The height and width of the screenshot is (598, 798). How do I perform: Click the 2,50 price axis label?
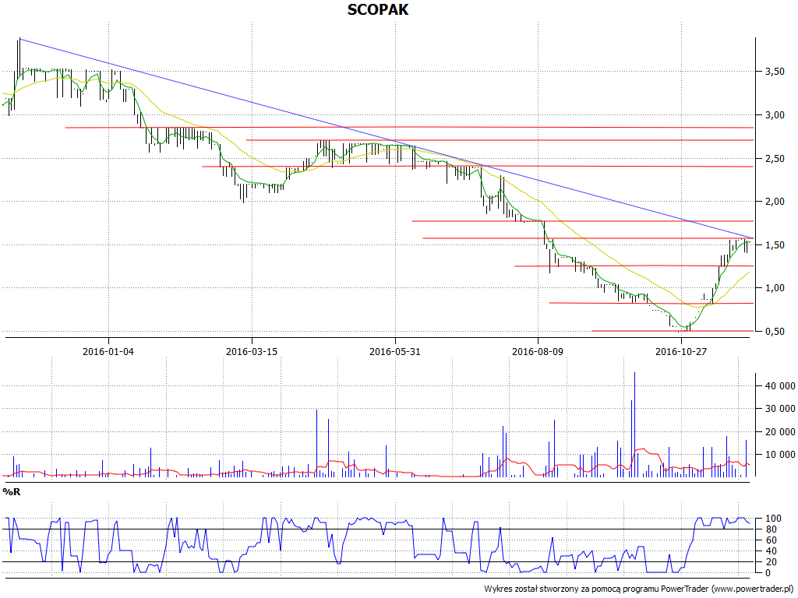tap(775, 159)
